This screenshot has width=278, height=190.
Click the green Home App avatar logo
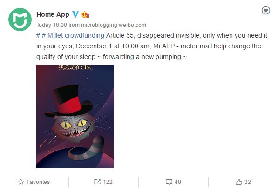tap(20, 20)
